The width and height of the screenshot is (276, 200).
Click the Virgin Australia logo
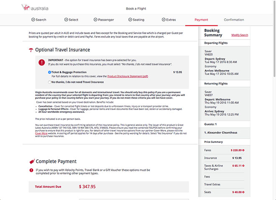[x=35, y=8]
